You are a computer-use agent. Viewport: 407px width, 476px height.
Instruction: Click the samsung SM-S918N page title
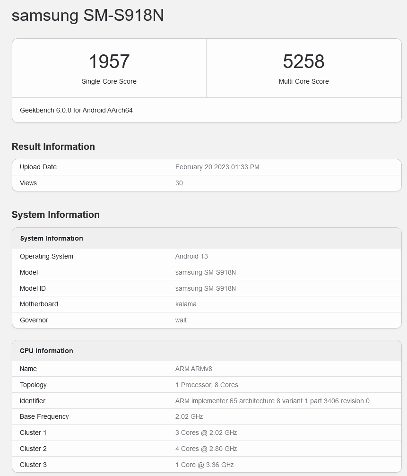pyautogui.click(x=87, y=15)
